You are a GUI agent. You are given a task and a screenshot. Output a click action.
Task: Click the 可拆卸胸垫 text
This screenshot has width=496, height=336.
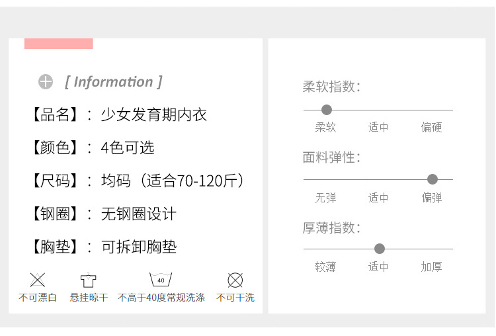point(139,247)
